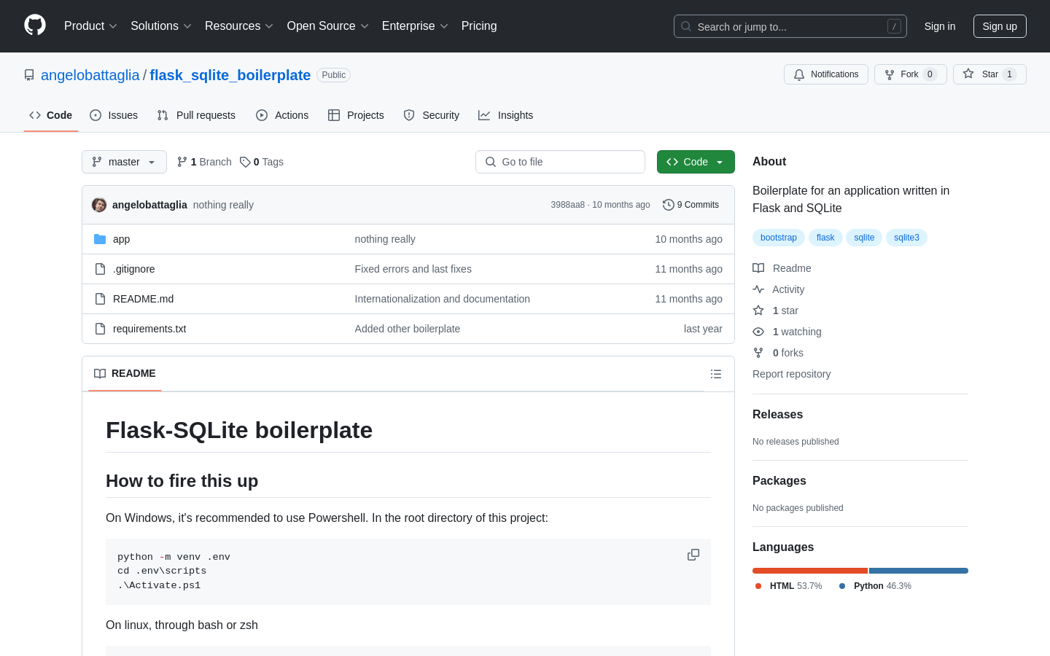Click the repository icon before owner name

click(29, 75)
